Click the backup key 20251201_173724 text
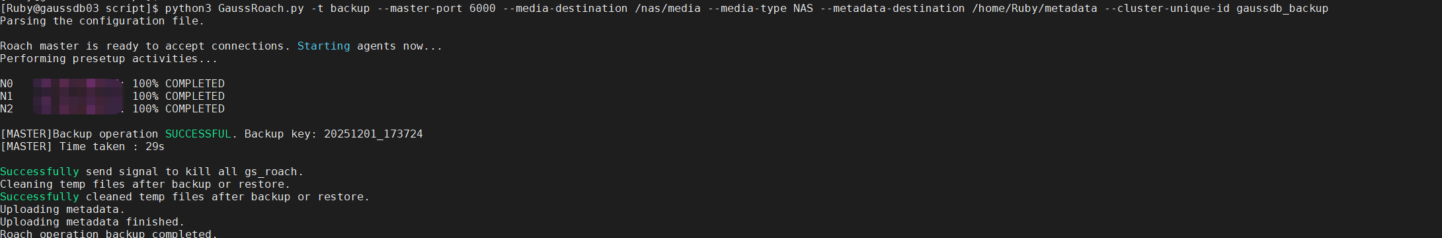 pyautogui.click(x=373, y=134)
